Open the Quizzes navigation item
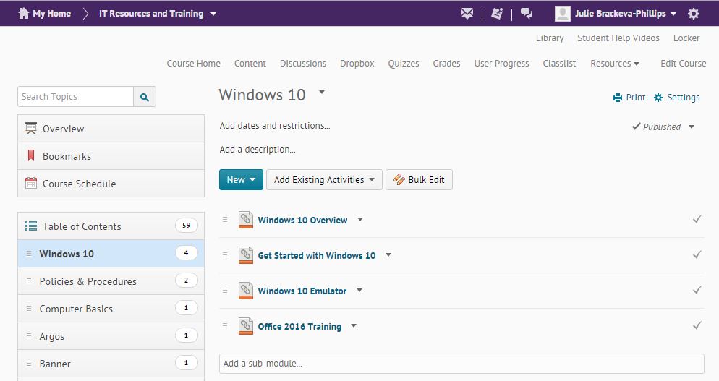Screen dimensions: 719x381 (x=404, y=64)
